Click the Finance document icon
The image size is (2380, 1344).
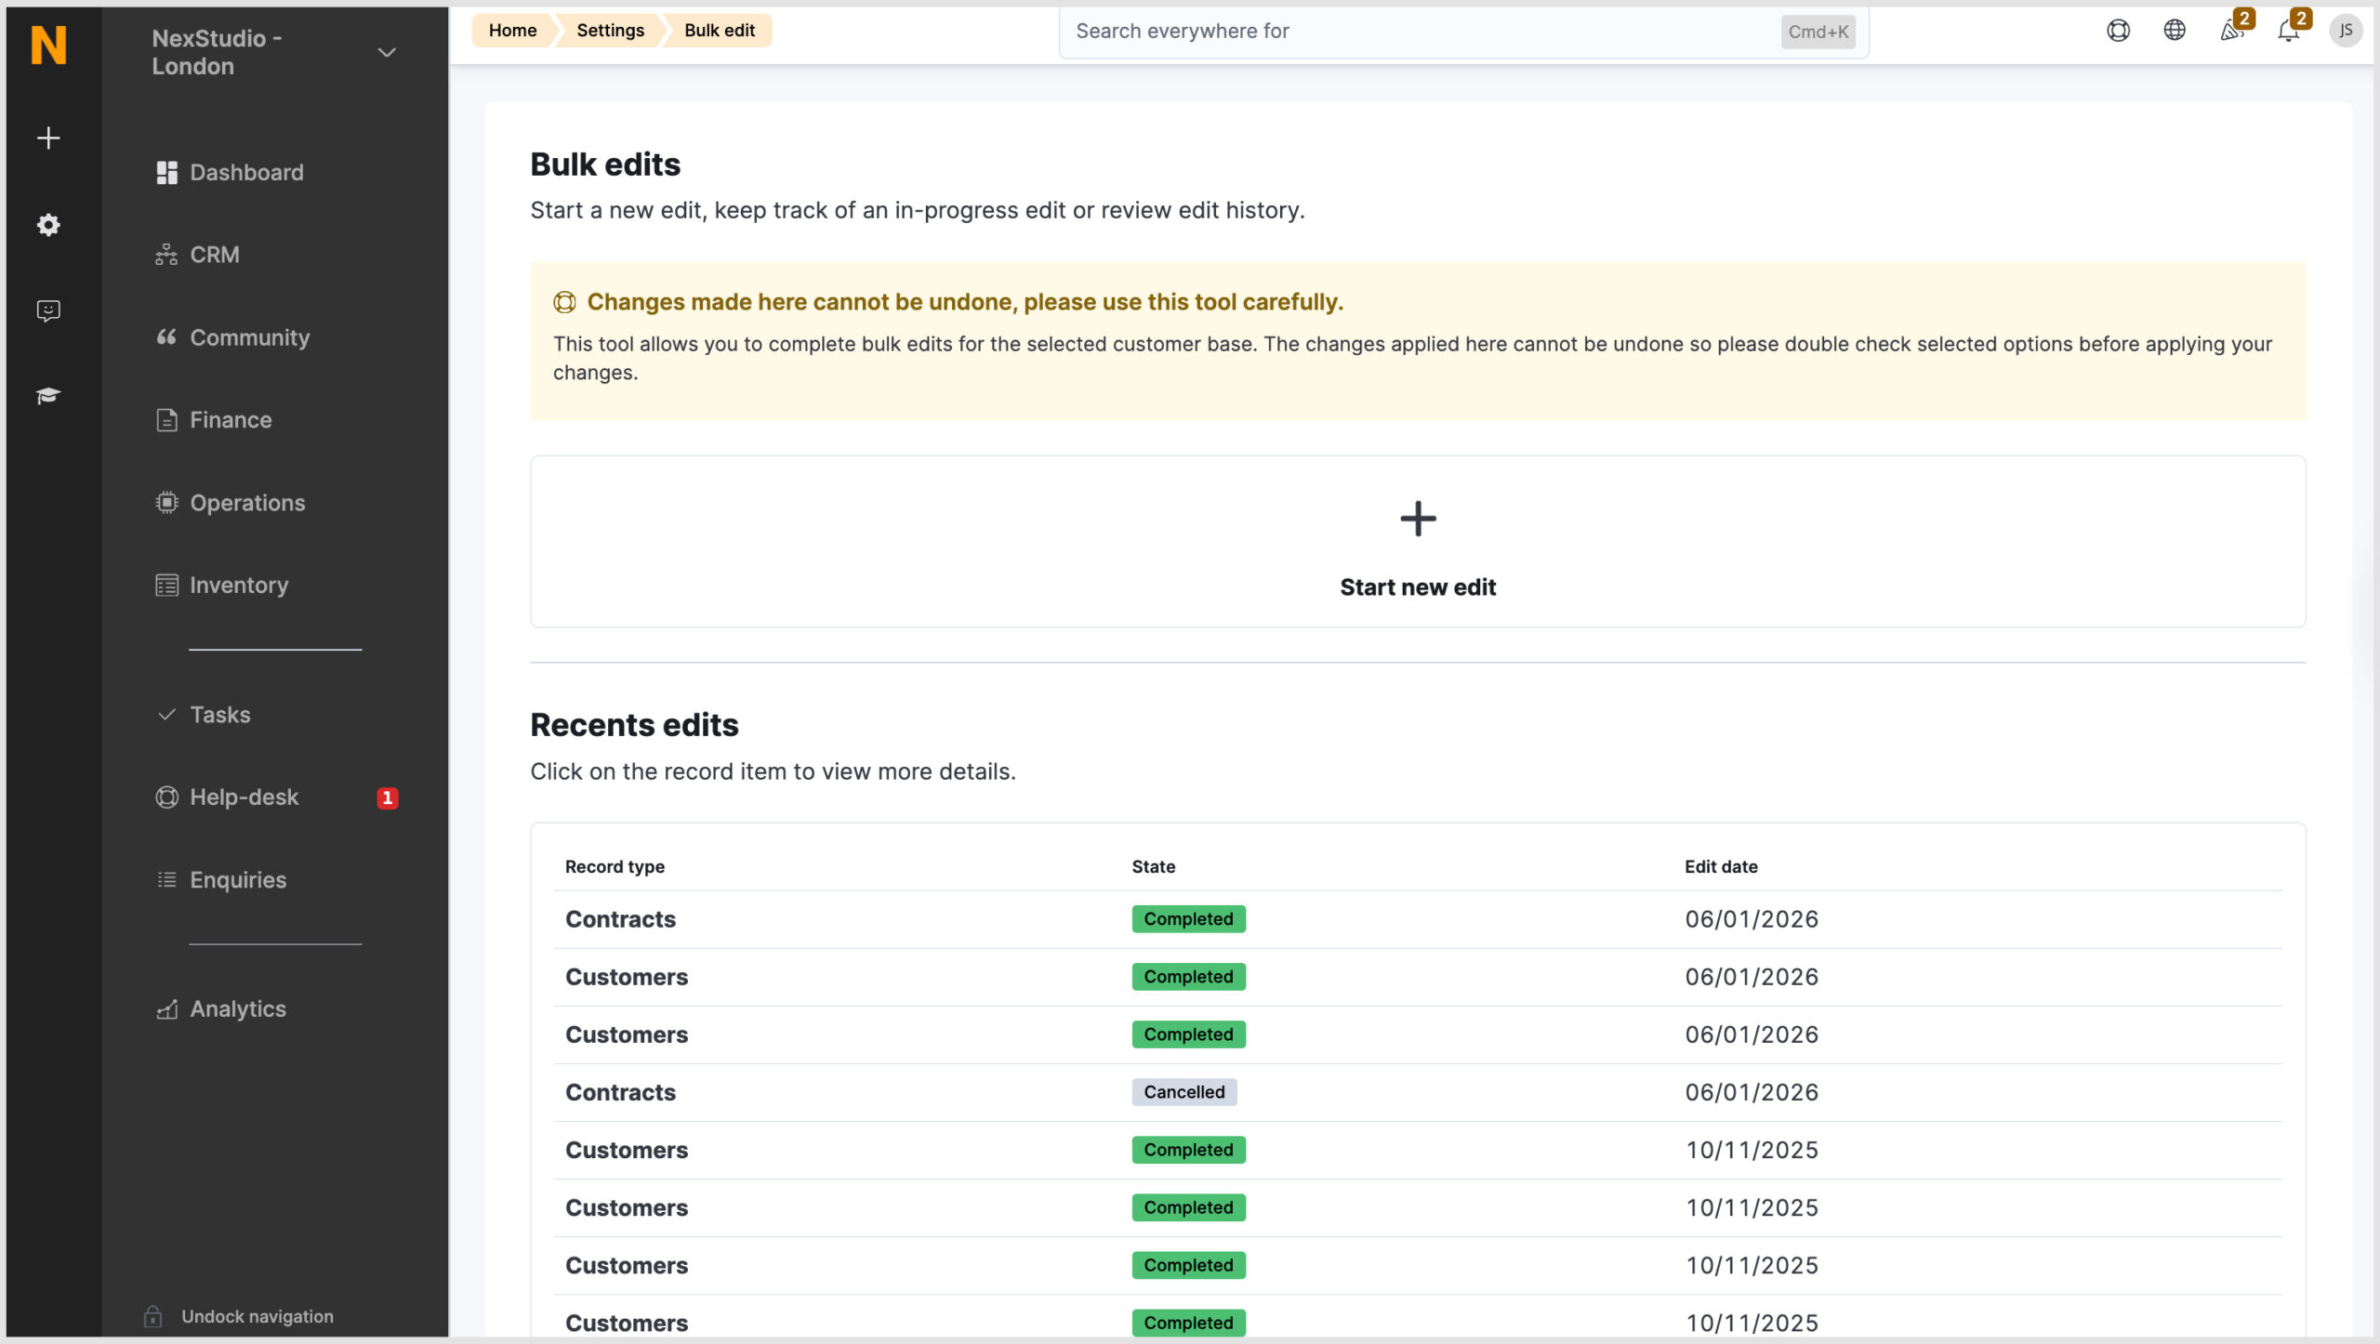click(166, 420)
